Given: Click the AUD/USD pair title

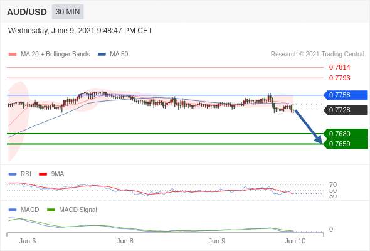Looking at the screenshot, I should [x=27, y=12].
